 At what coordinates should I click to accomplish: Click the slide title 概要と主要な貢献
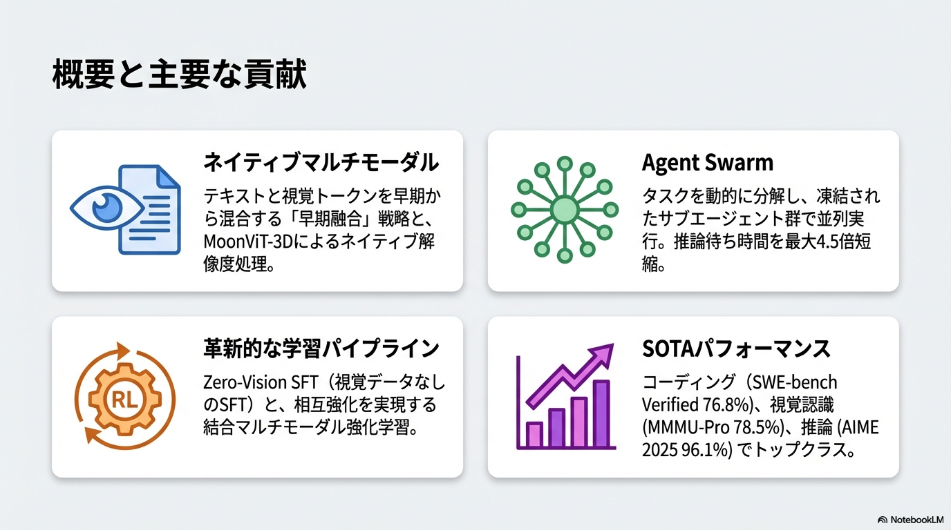coord(179,76)
